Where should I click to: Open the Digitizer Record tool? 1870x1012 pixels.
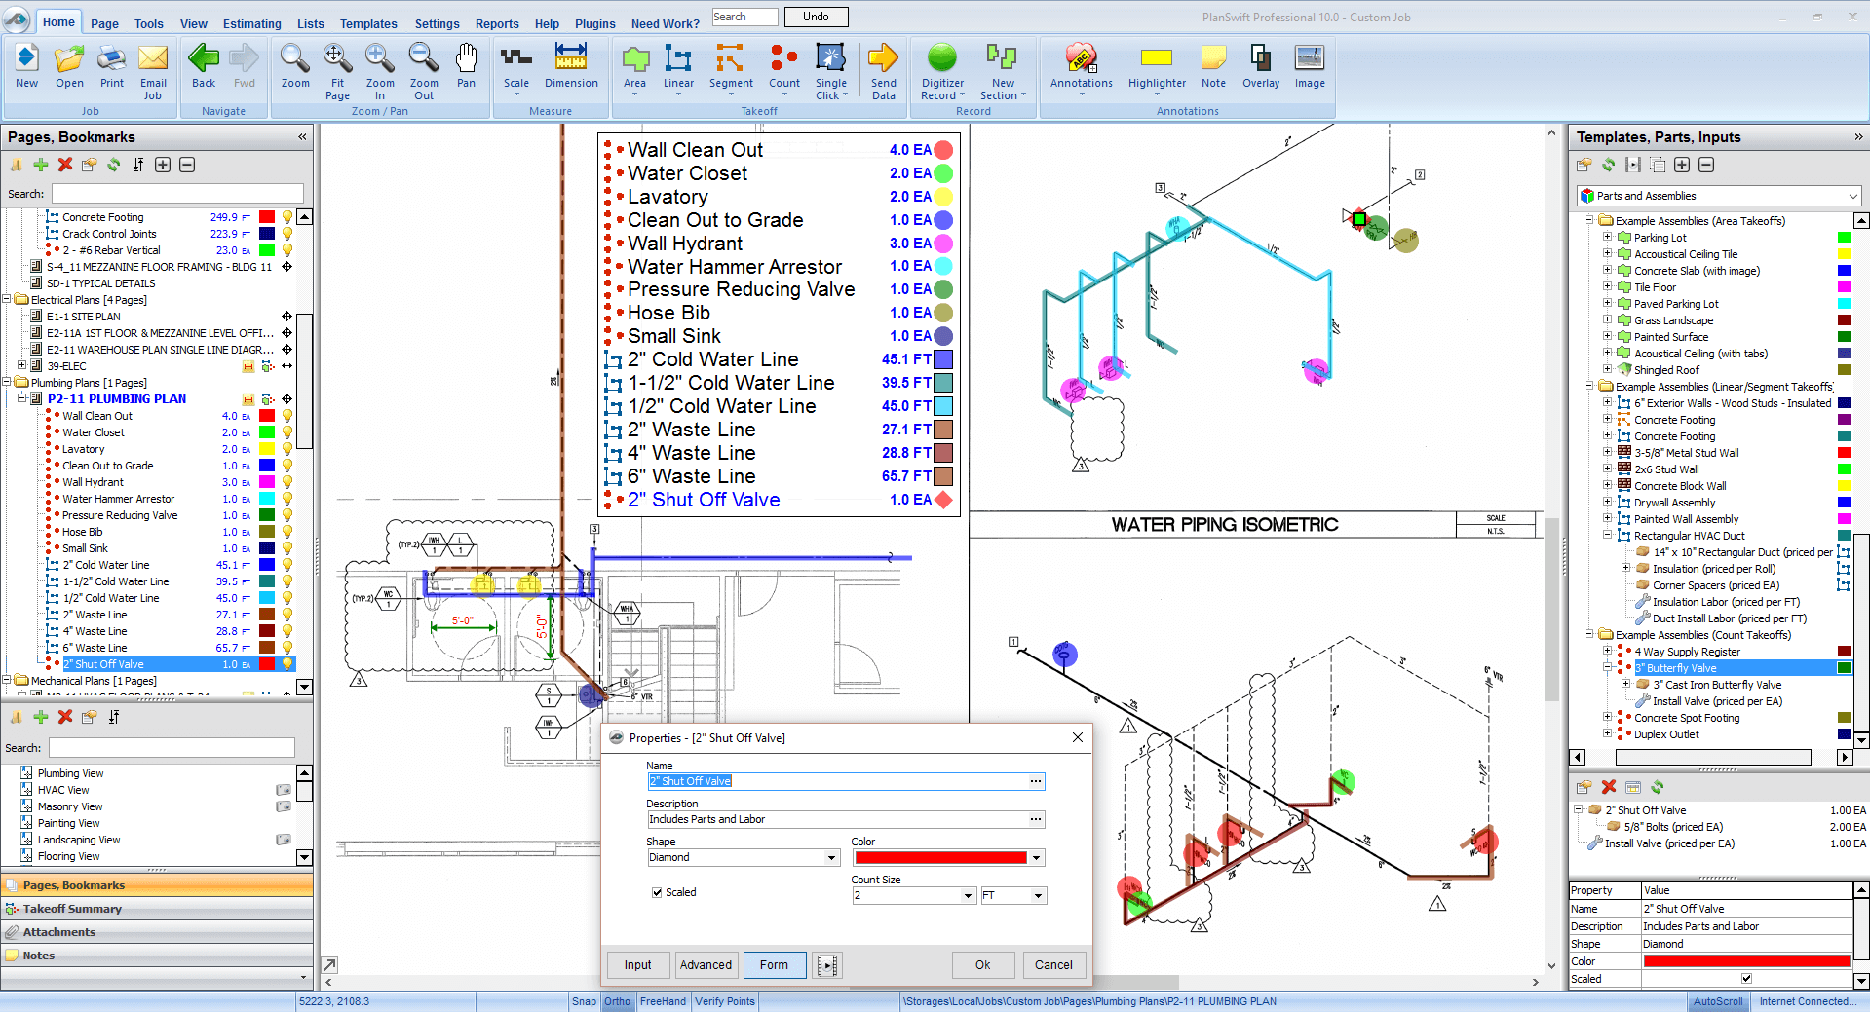click(x=941, y=68)
